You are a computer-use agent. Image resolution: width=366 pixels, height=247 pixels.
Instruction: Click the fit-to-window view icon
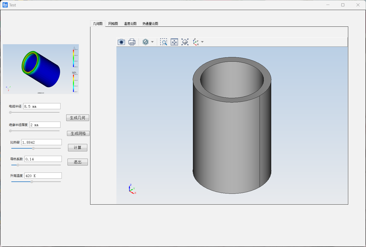click(185, 42)
